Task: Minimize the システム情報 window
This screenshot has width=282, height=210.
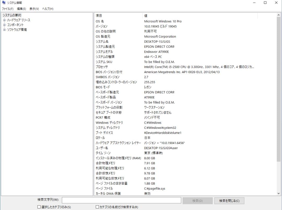Action: coord(254,3)
